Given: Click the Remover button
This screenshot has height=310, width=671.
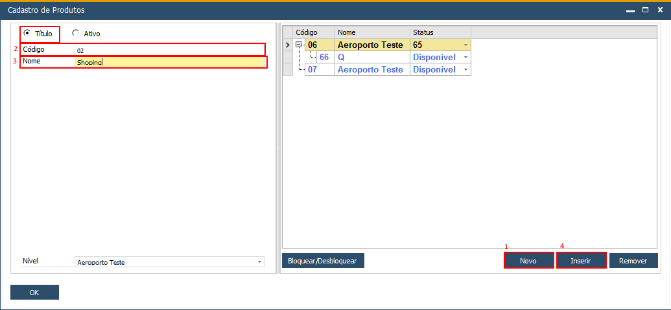Looking at the screenshot, I should 633,260.
